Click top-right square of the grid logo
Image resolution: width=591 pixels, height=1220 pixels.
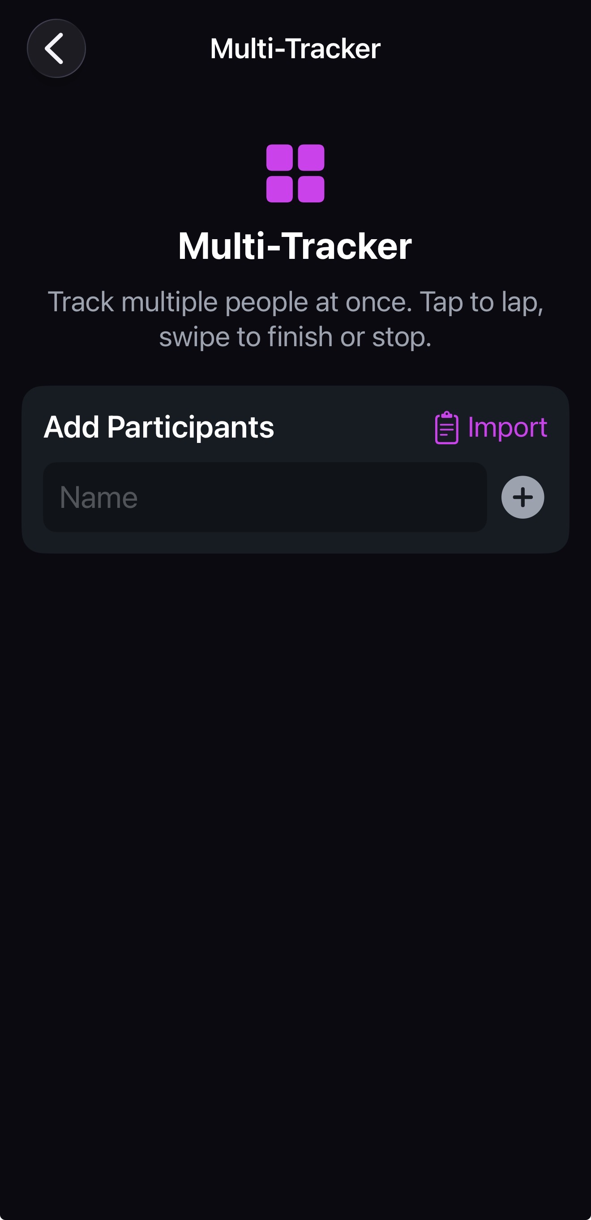pyautogui.click(x=311, y=158)
